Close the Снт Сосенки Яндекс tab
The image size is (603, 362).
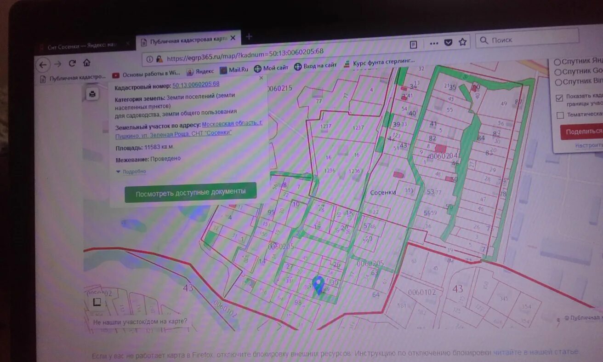128,44
